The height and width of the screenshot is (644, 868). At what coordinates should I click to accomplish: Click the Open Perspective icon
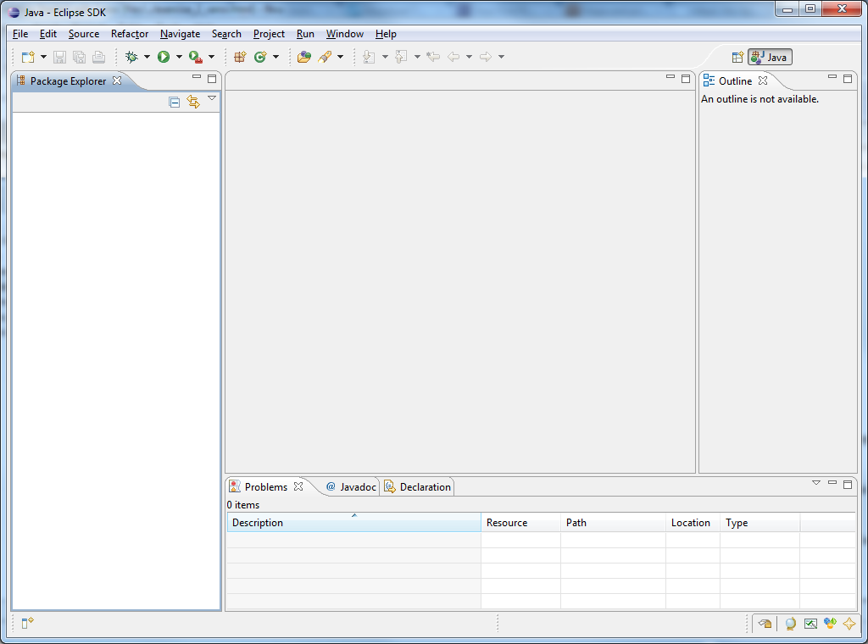(737, 57)
